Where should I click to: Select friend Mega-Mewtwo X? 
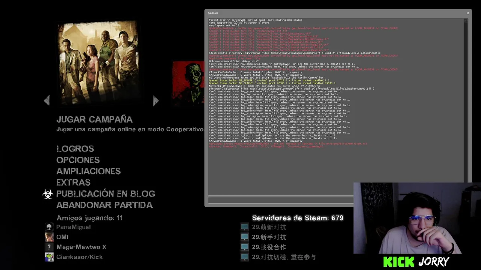click(x=81, y=247)
